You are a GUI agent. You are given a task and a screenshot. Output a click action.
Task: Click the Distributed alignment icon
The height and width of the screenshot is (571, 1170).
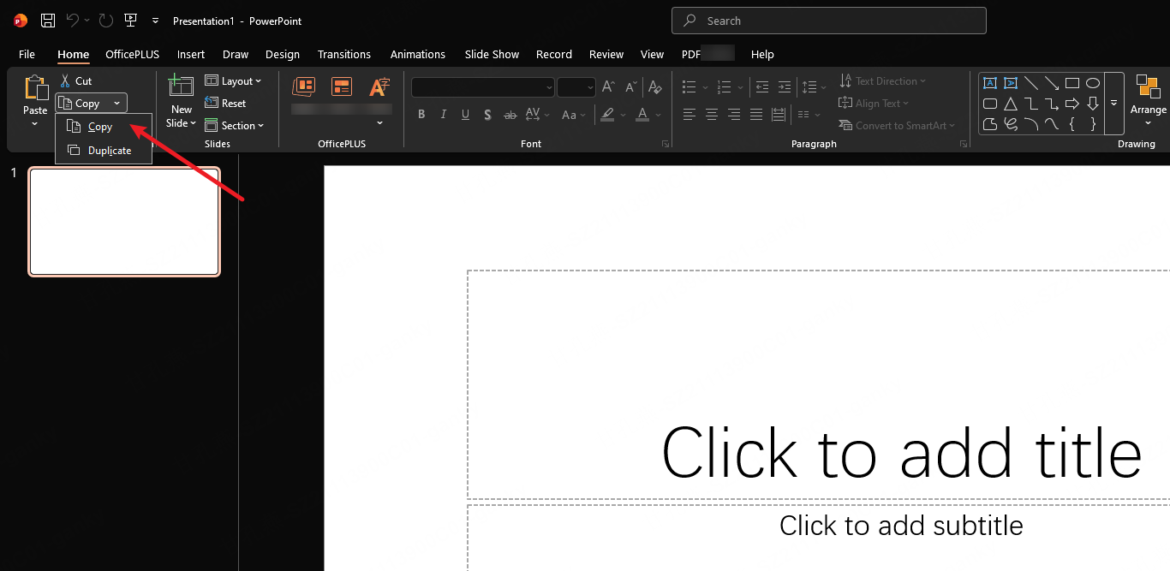pyautogui.click(x=779, y=115)
